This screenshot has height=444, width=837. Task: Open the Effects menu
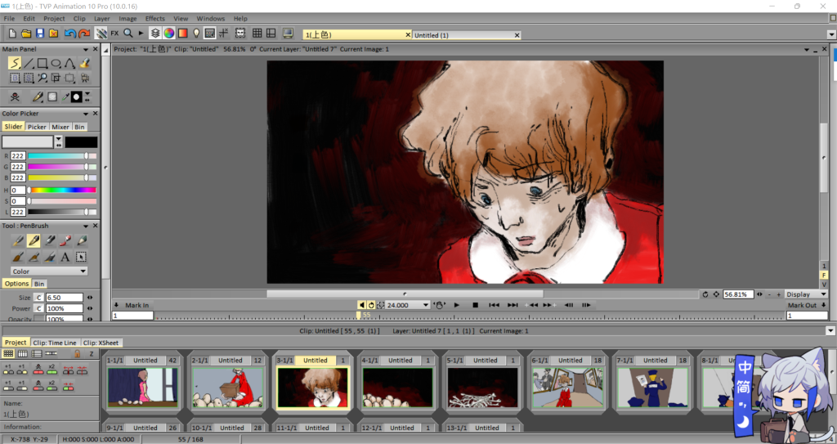pos(155,18)
